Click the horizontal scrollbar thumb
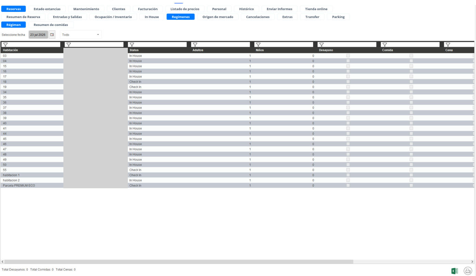This screenshot has height=276, width=476. click(179, 262)
